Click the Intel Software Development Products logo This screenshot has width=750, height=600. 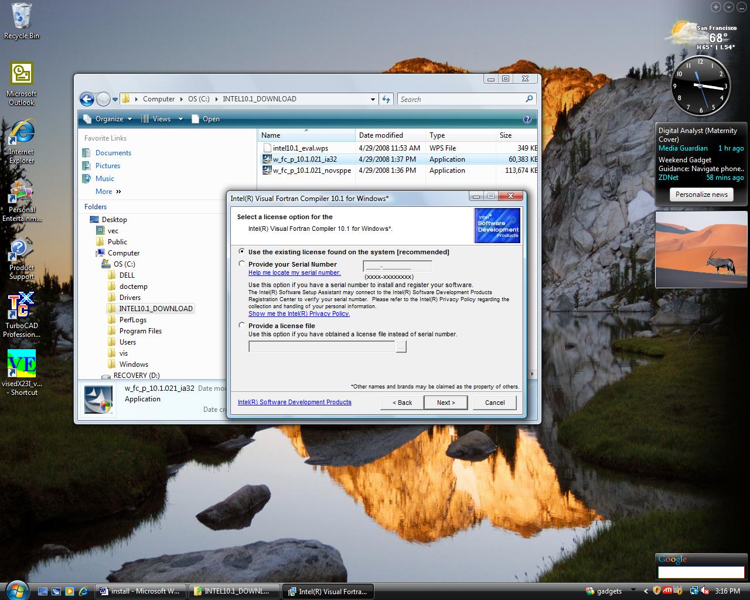(497, 226)
